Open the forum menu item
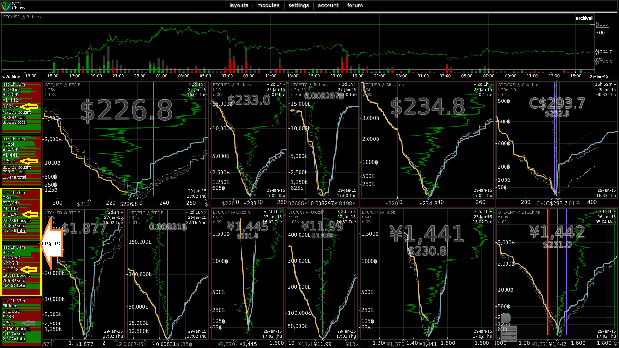The height and width of the screenshot is (348, 619). coord(355,5)
